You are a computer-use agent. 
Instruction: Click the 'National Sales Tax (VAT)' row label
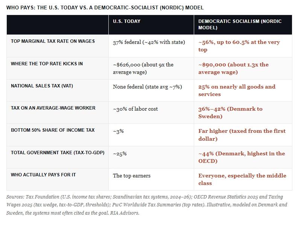tap(42, 86)
